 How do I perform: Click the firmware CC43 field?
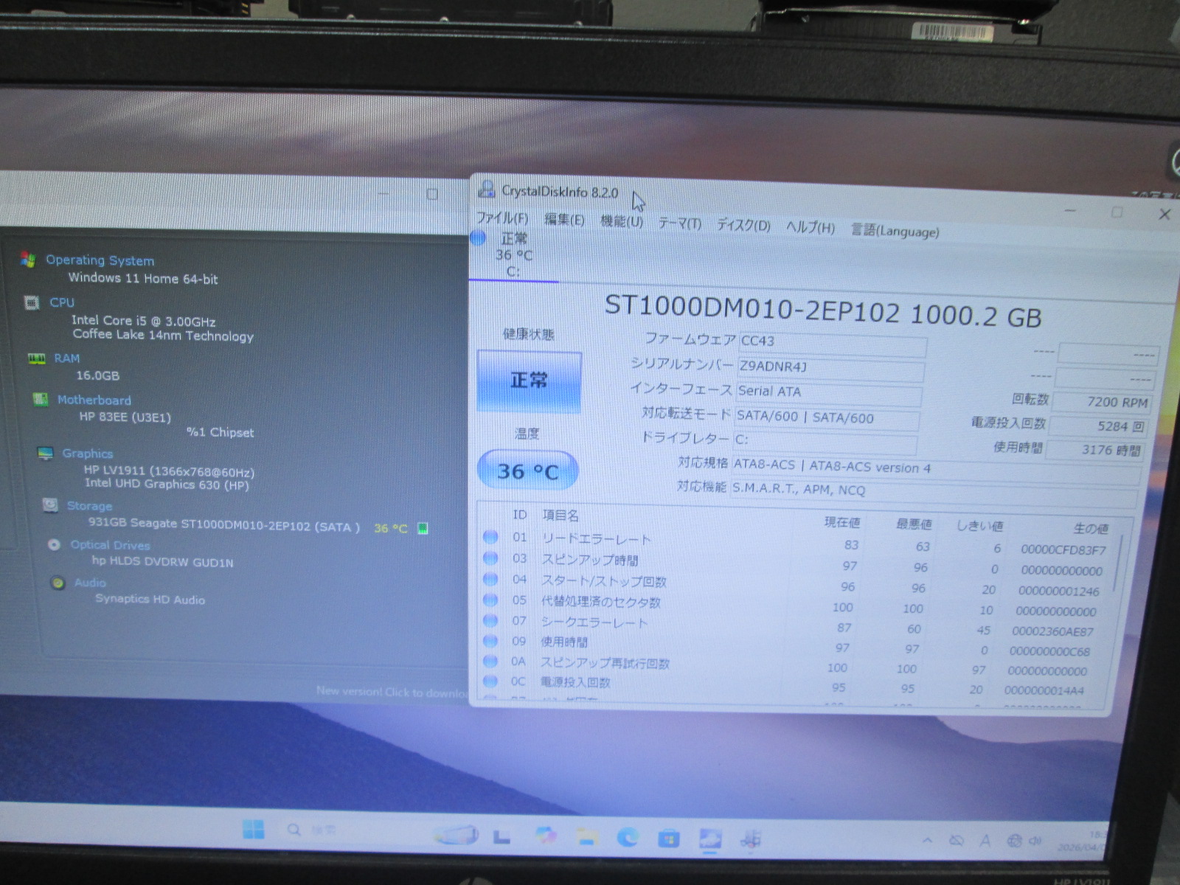[832, 342]
